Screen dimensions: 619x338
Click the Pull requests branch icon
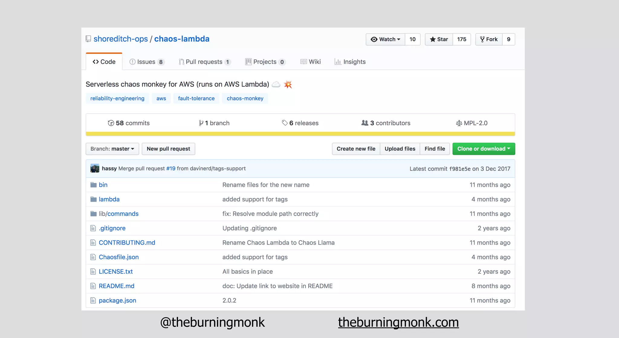181,62
